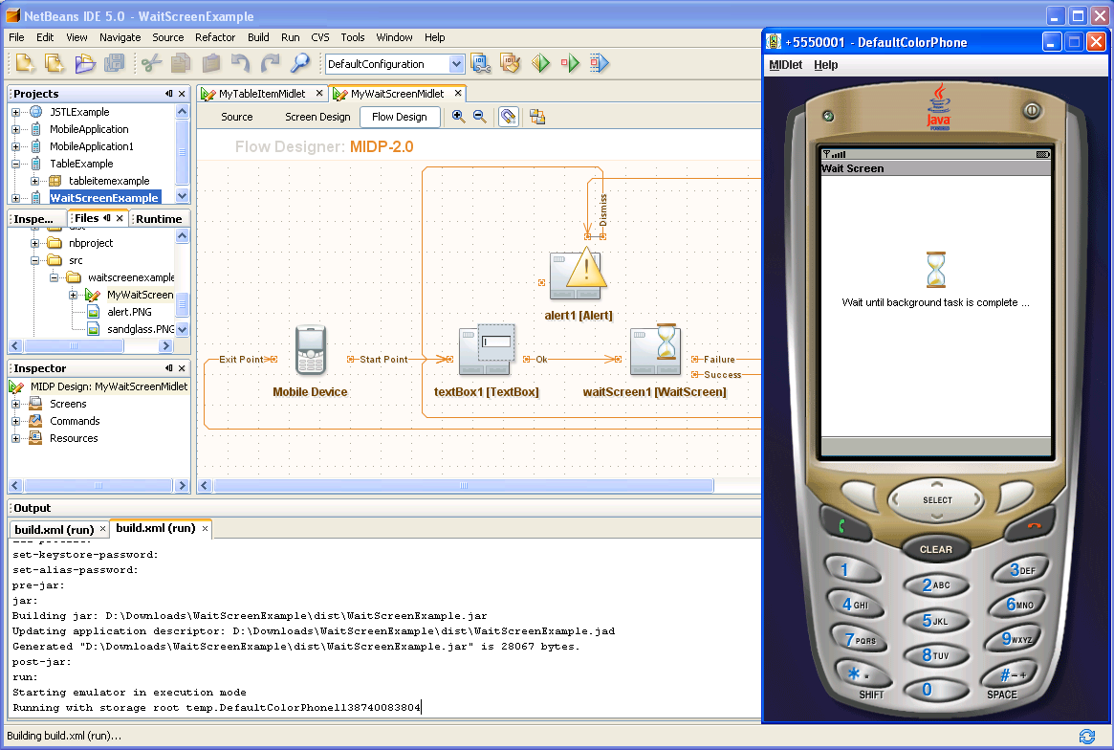This screenshot has height=750, width=1114.
Task: Click the SELECT key on emulator
Action: 937,499
